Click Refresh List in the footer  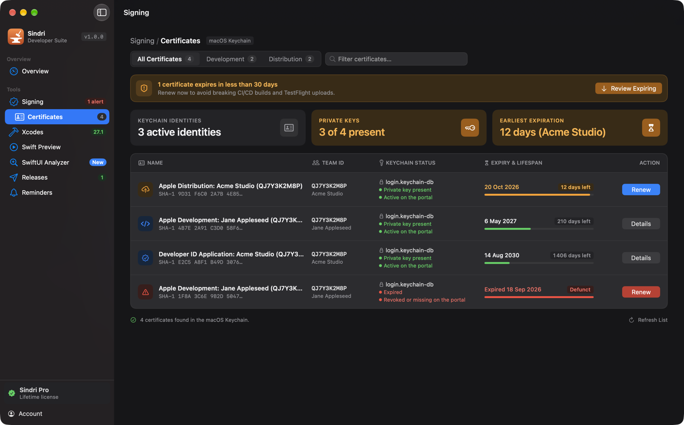[x=648, y=320]
